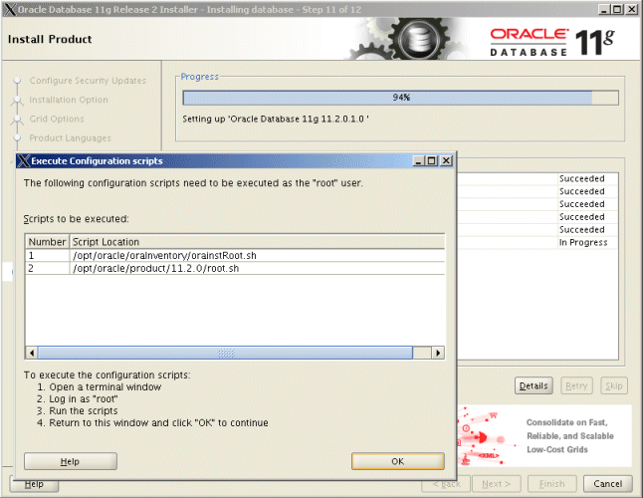Click the cell with number 1 in scripts table
This screenshot has width=643, height=498.
pyautogui.click(x=47, y=256)
